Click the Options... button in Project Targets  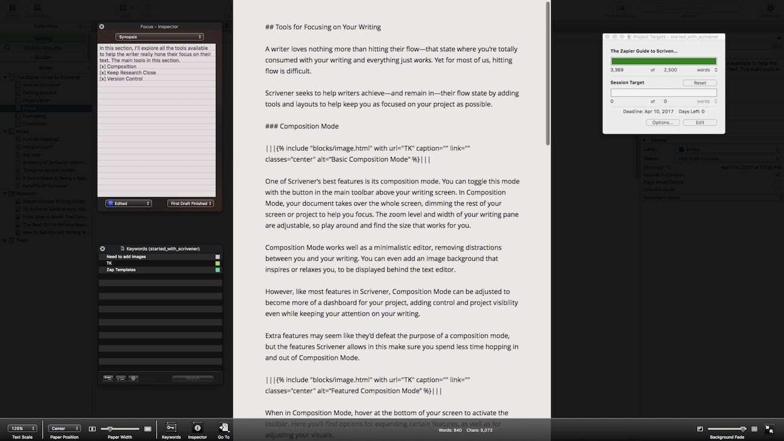coord(662,122)
